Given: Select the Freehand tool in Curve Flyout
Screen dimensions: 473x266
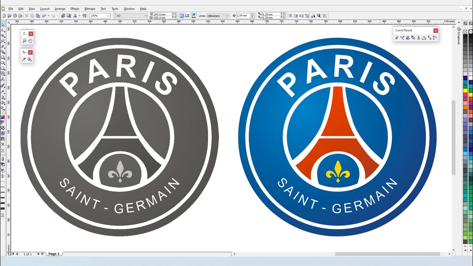Looking at the screenshot, I should click(397, 38).
